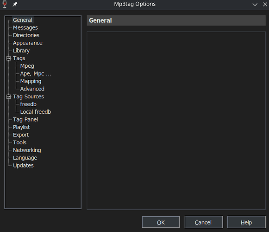Go to Playlist options

[x=21, y=127]
